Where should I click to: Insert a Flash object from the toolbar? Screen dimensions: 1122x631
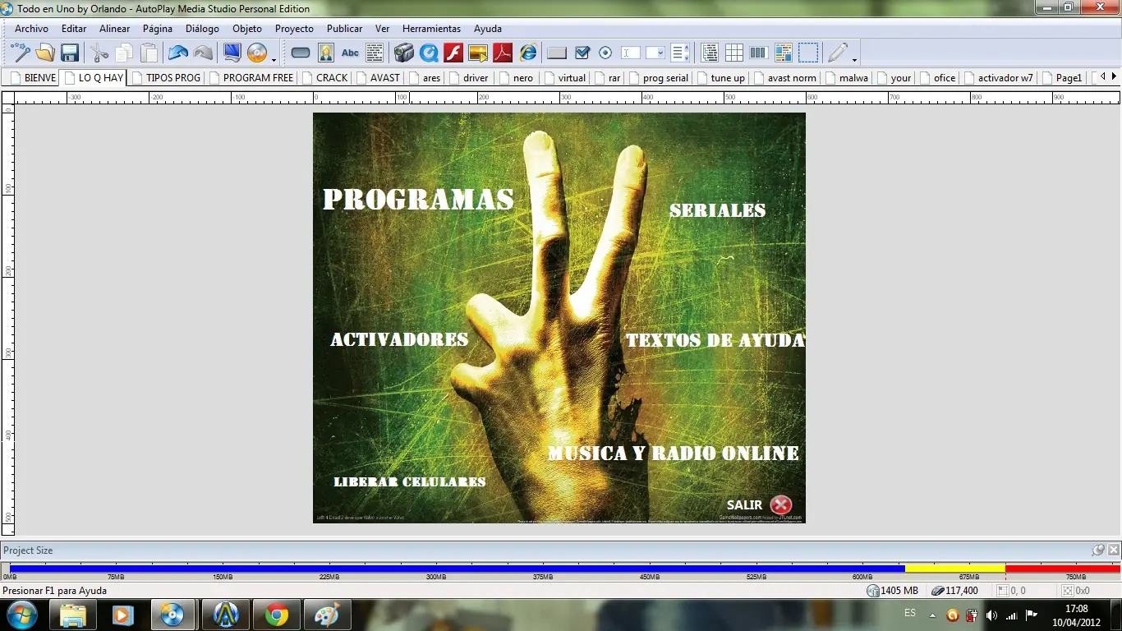453,53
